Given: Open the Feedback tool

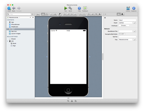Looking at the screenshot, I should 85,8.
